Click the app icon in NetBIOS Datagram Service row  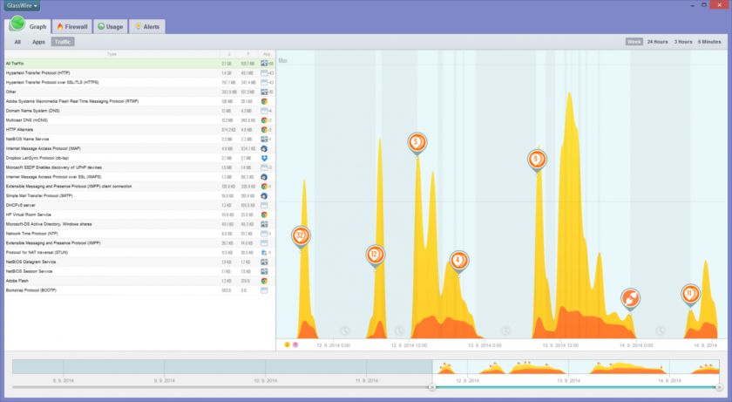[x=264, y=262]
